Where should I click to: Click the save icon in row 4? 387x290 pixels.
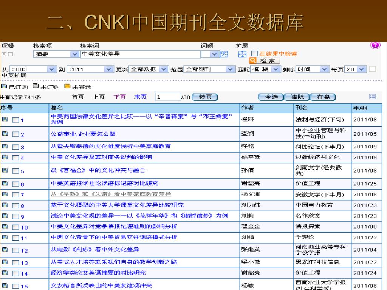(x=5, y=157)
